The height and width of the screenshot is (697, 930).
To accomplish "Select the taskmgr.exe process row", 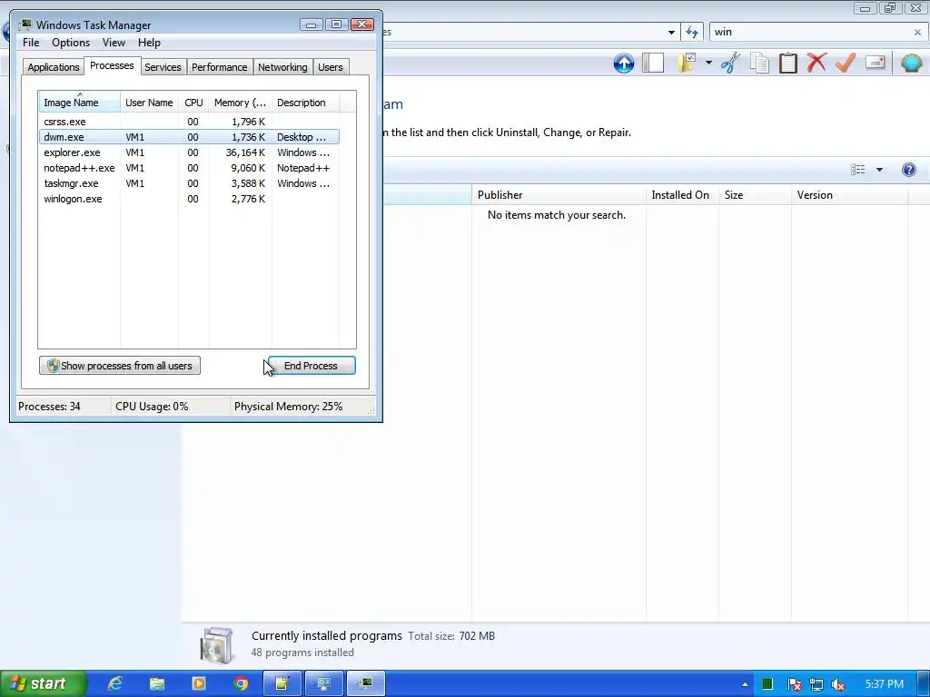I will click(189, 183).
